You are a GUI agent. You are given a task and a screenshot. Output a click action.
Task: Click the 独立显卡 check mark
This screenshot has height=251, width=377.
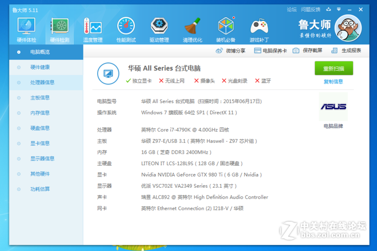[x=128, y=81]
